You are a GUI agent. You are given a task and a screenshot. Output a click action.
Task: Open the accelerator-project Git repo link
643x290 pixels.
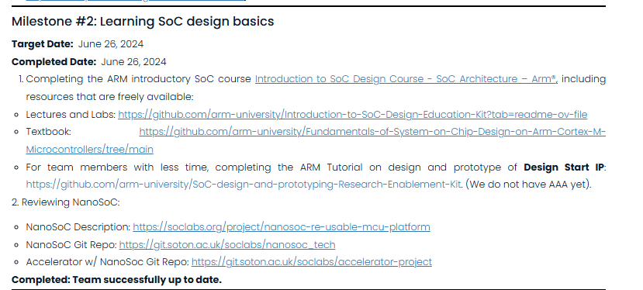coord(312,261)
